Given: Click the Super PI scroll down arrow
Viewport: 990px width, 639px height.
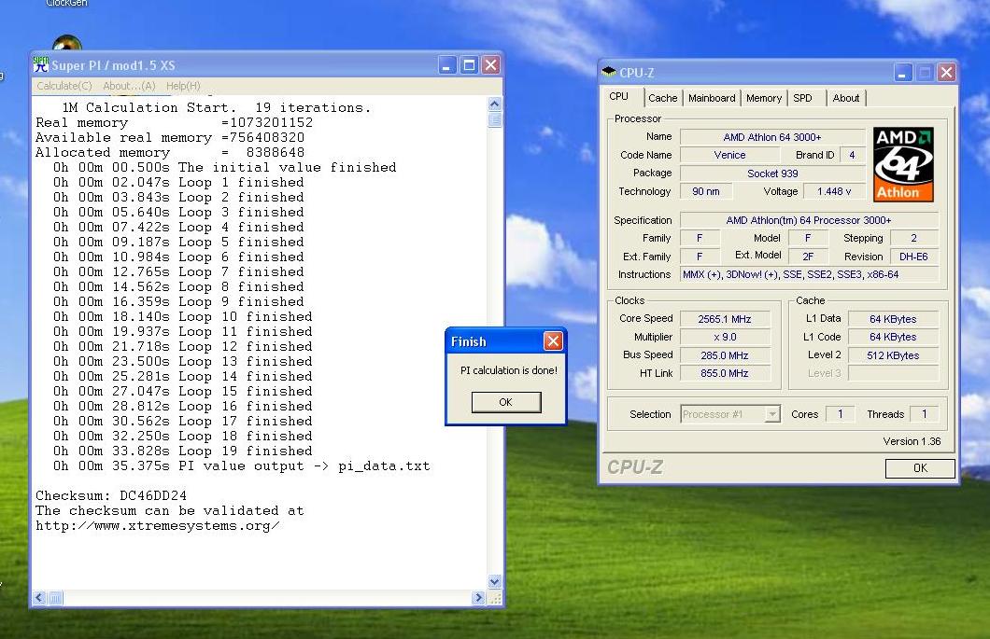Looking at the screenshot, I should point(494,581).
